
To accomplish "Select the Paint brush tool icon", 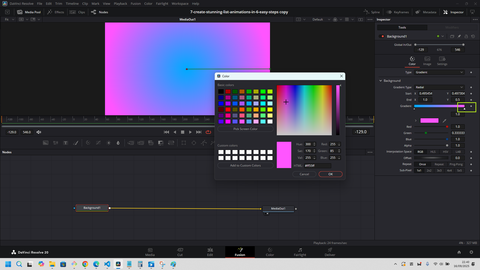I will 75,143.
